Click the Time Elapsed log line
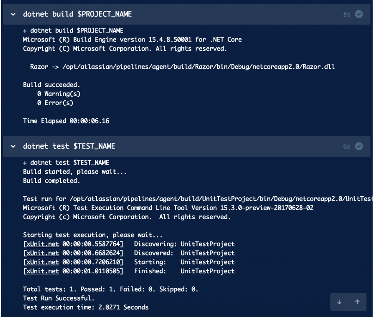Screen dimensions: 373x317 click(x=66, y=121)
